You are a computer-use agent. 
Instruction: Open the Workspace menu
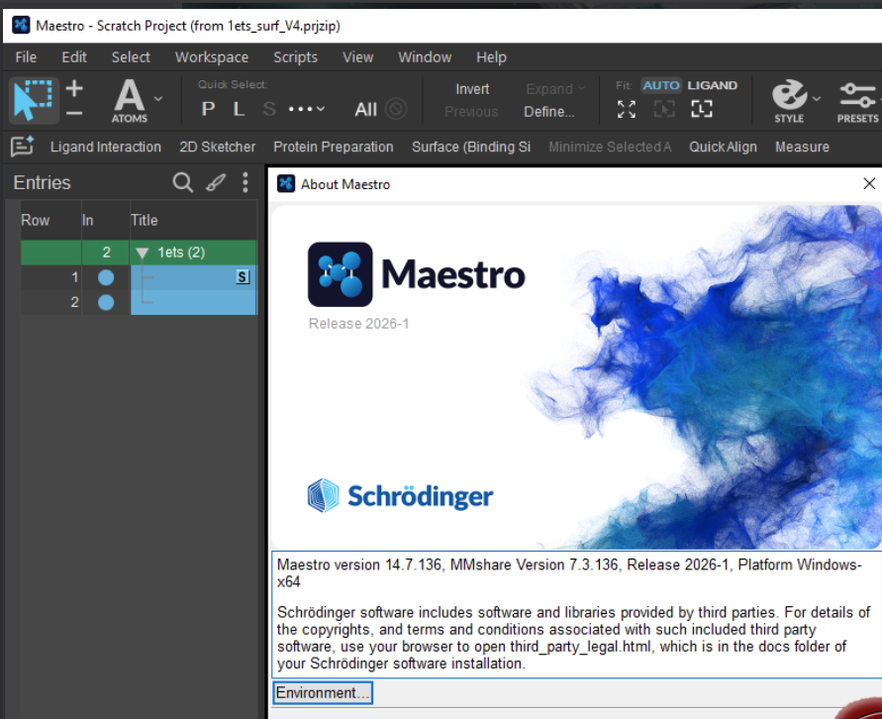(212, 57)
